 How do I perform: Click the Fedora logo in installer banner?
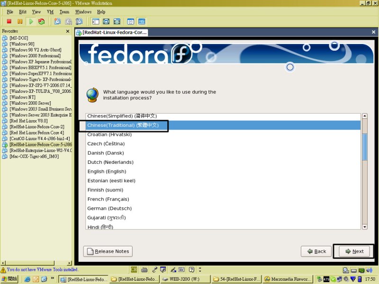(x=181, y=53)
